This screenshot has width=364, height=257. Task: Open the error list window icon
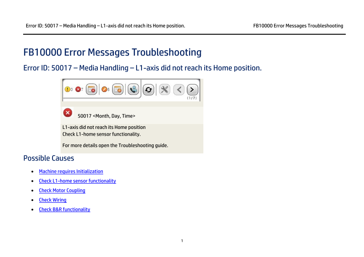[92, 89]
